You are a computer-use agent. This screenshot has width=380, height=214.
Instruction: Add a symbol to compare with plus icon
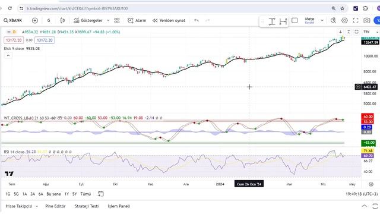tap(35, 21)
